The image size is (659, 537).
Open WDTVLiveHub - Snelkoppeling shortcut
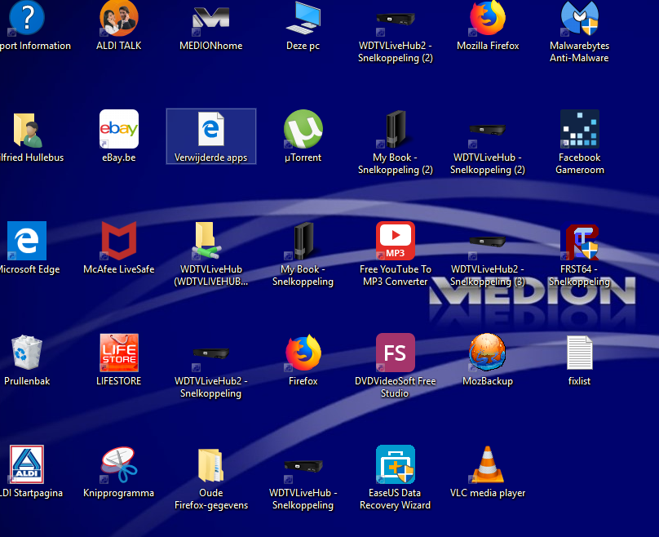pyautogui.click(x=303, y=468)
